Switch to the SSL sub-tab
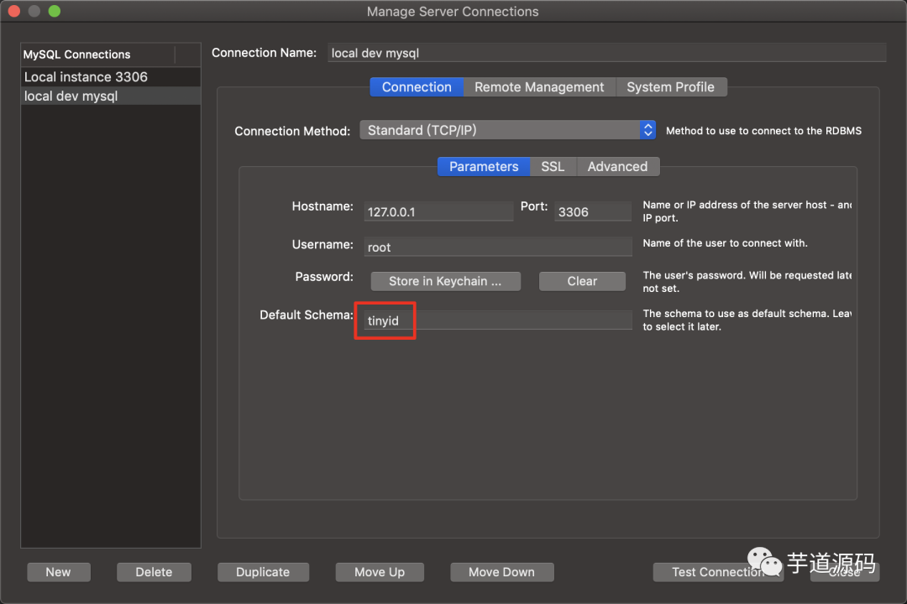Screen dimensions: 907x604 [553, 166]
